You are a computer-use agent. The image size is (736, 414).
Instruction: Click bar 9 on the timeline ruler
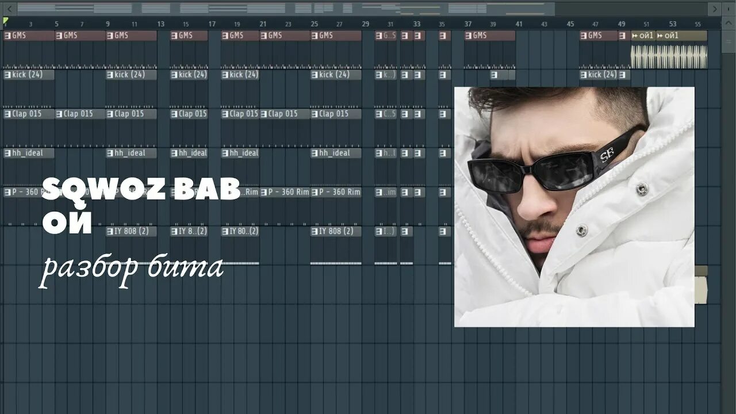pos(108,24)
